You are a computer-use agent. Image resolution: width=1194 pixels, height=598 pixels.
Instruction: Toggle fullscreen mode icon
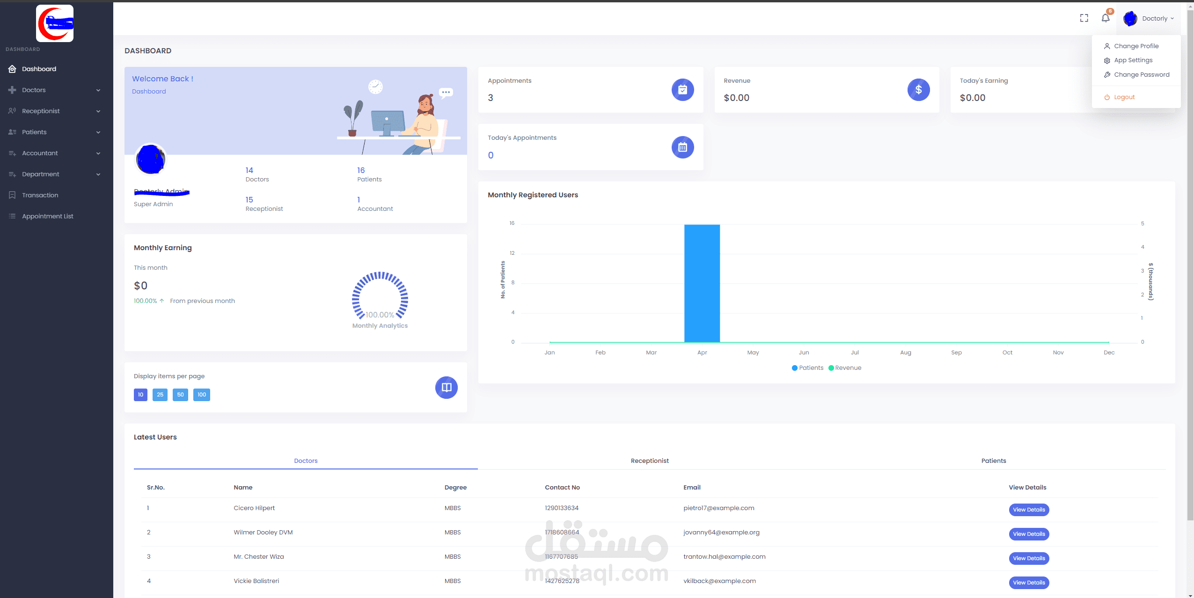pos(1084,18)
